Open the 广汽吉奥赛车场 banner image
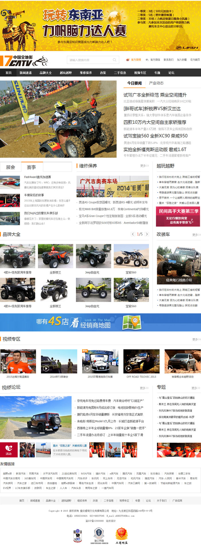The height and width of the screenshot is (551, 201). point(113,187)
